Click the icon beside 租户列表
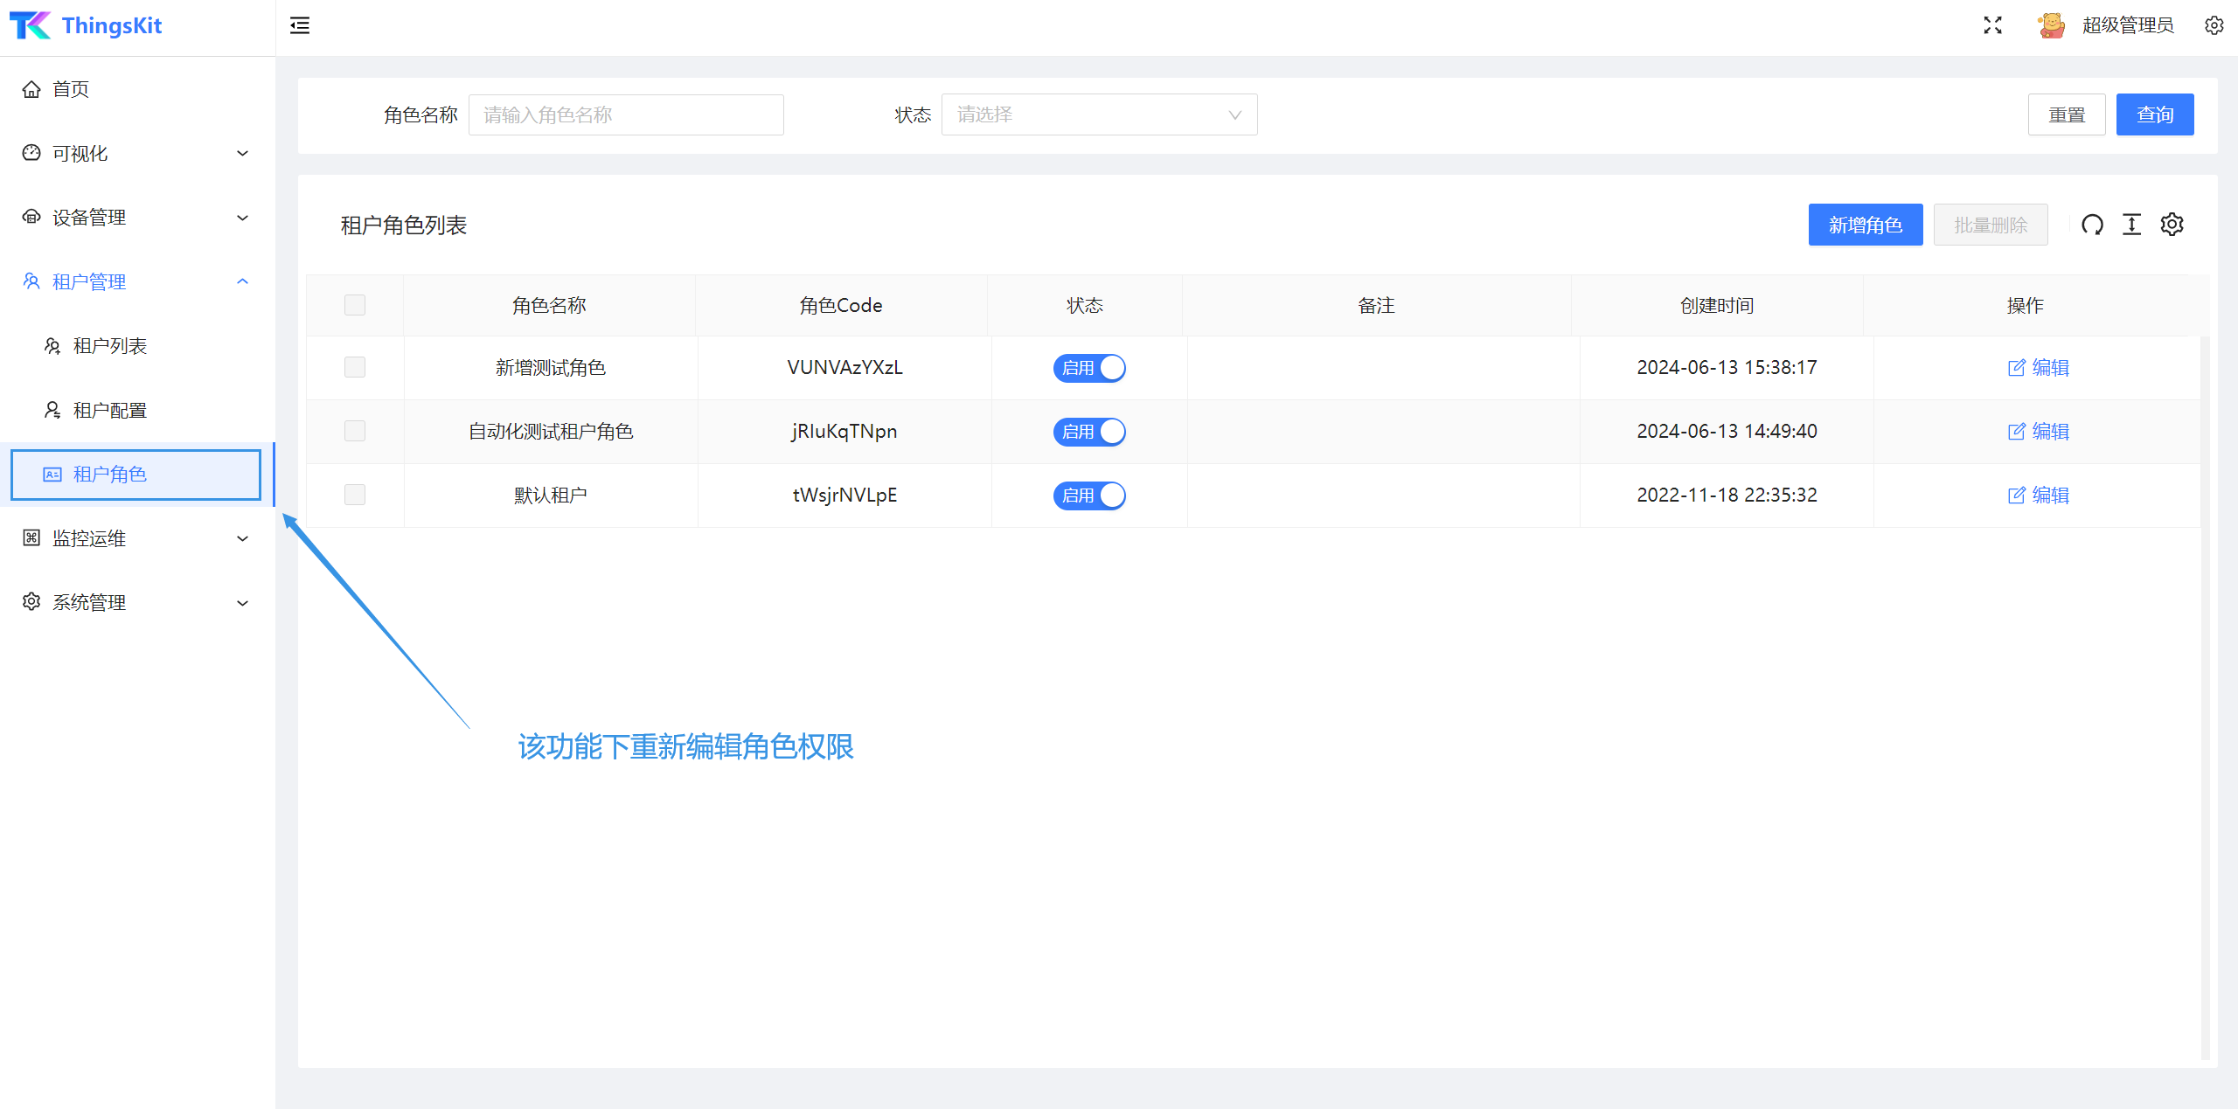 coord(52,346)
